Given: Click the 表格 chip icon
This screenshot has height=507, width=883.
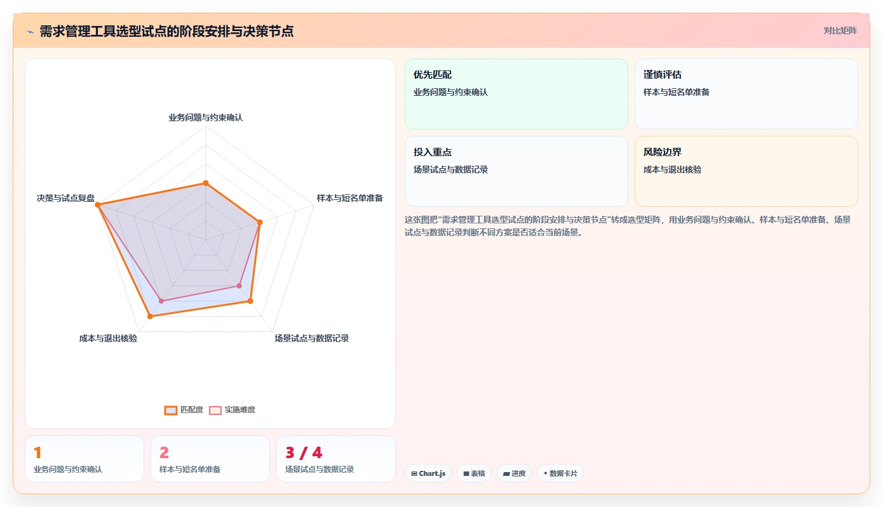Looking at the screenshot, I should pos(466,473).
